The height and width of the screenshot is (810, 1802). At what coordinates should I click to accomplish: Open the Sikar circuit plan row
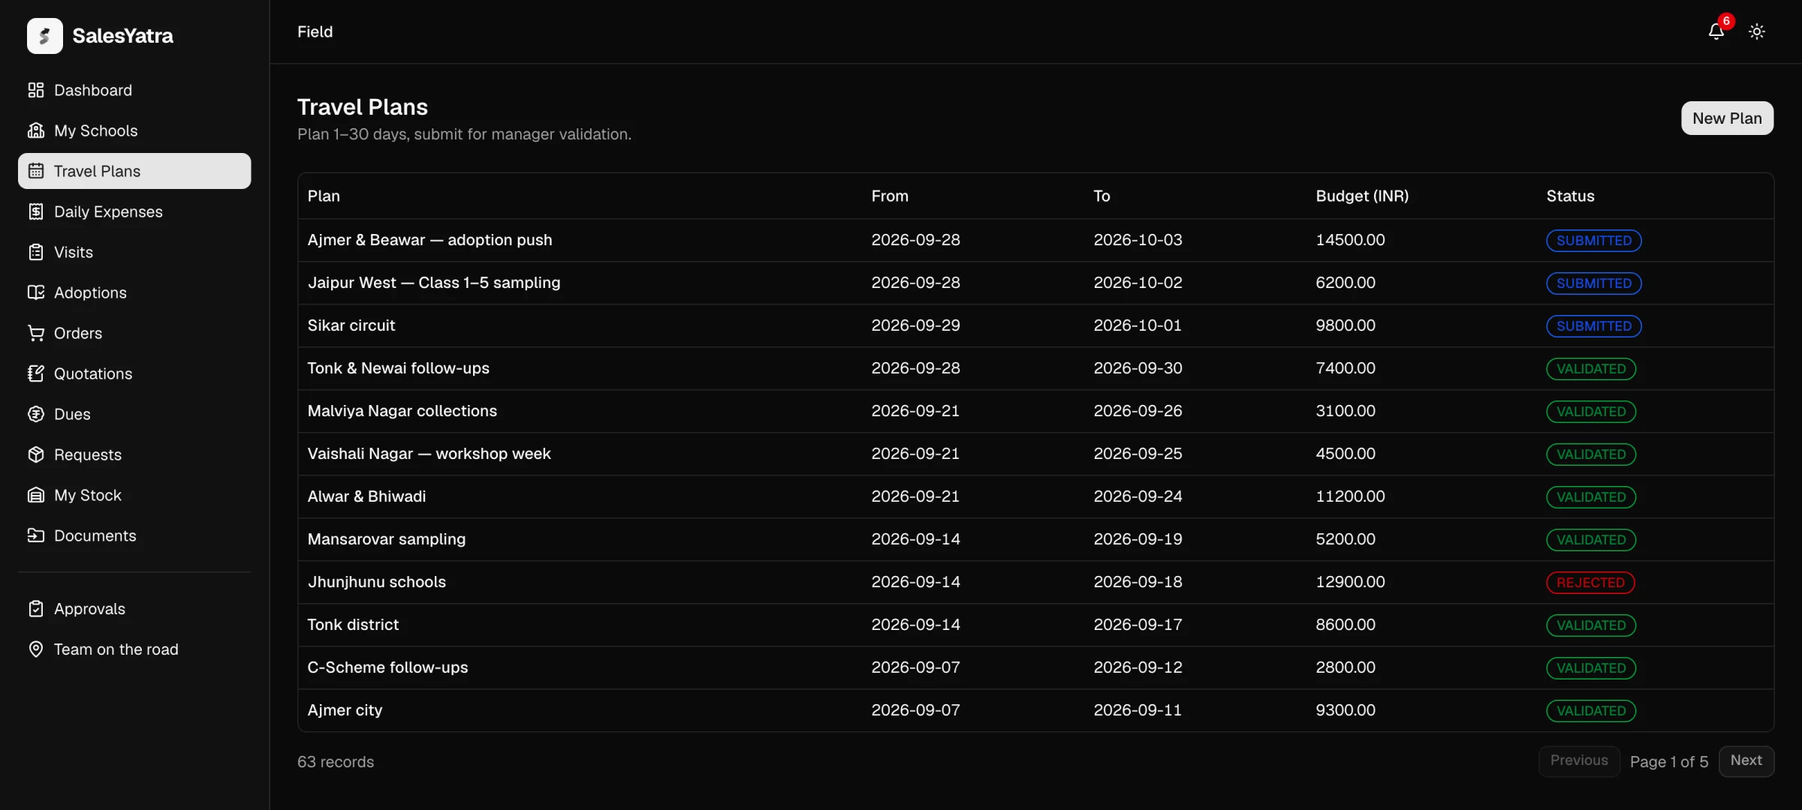1035,325
